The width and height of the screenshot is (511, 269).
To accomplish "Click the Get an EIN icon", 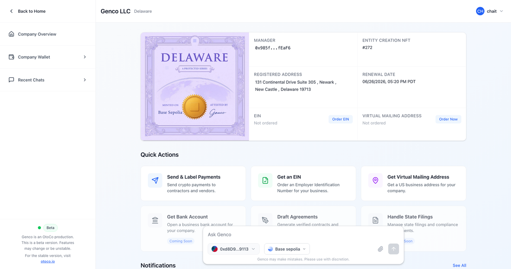I will 265,181.
